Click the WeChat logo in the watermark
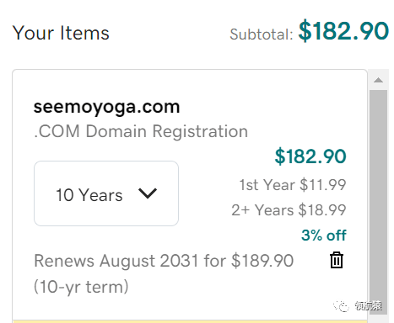Image resolution: width=394 pixels, height=323 pixels. point(341,305)
